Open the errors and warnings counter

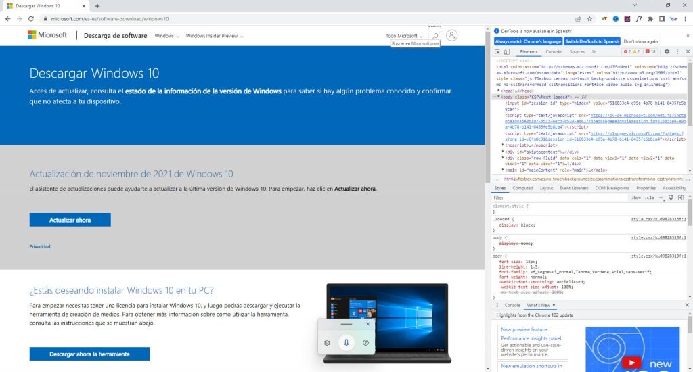pos(631,51)
